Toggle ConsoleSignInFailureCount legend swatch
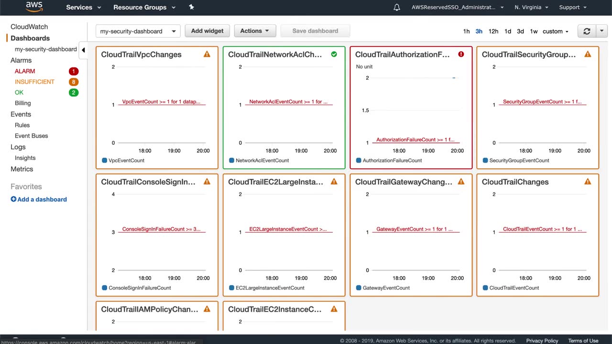612x344 pixels. [x=104, y=288]
